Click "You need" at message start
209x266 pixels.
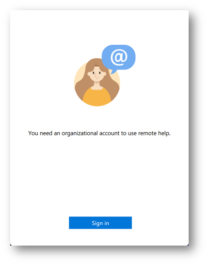coord(40,133)
